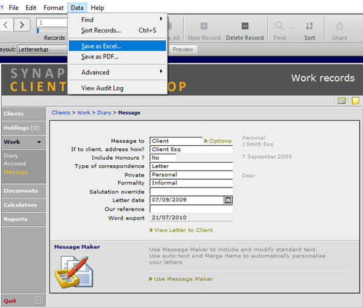Screen dimensions: 363x308
Task: Expand the Find submenu in the Data menu
Action: pyautogui.click(x=118, y=20)
